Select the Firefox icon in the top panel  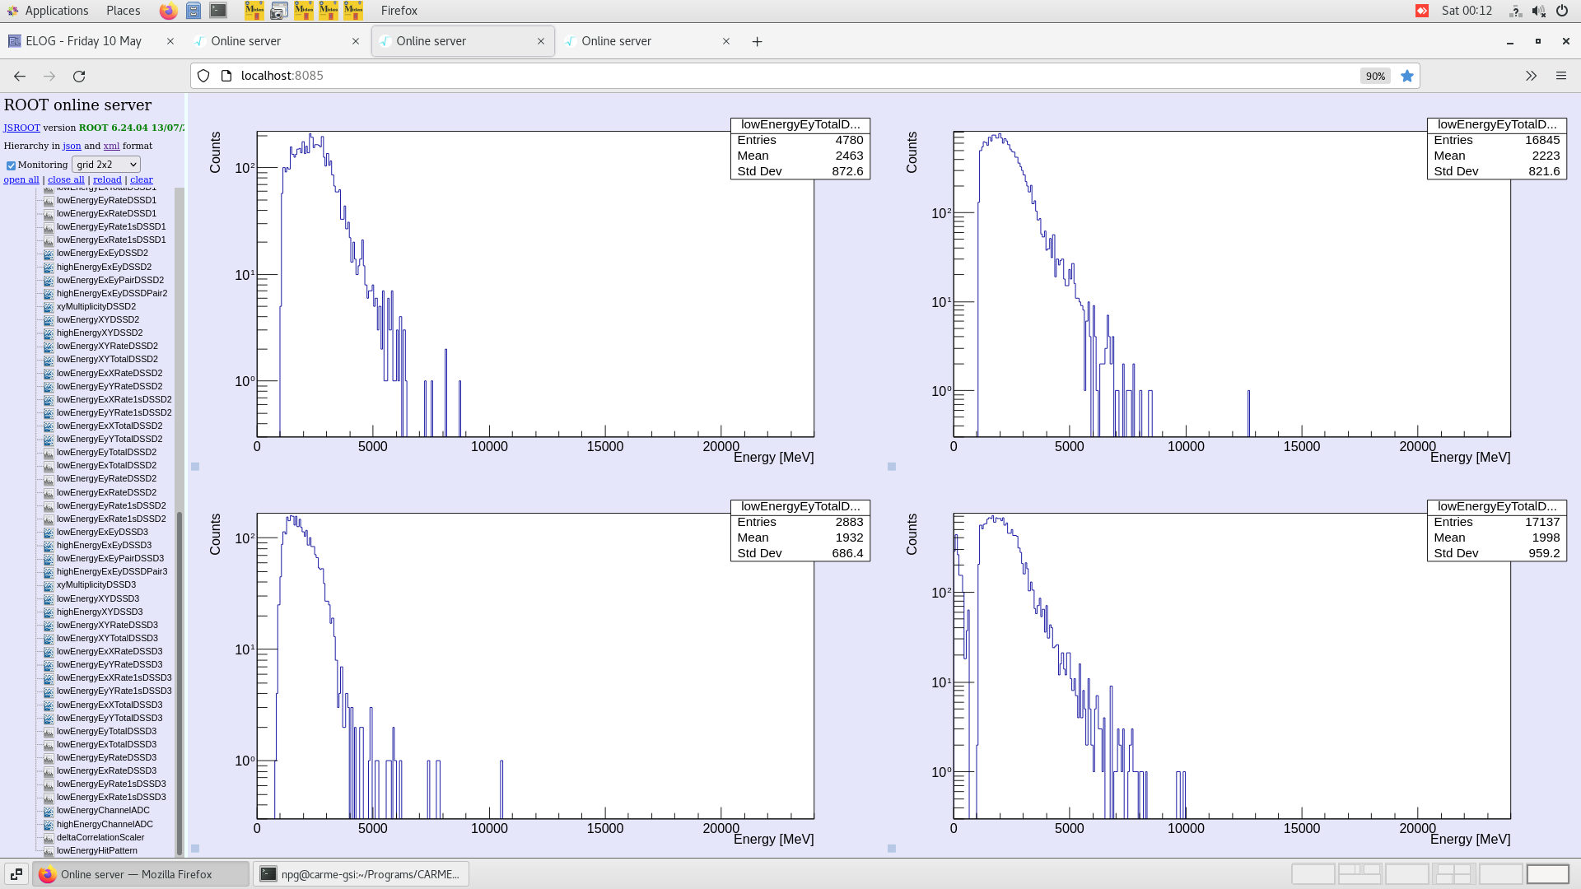point(168,11)
